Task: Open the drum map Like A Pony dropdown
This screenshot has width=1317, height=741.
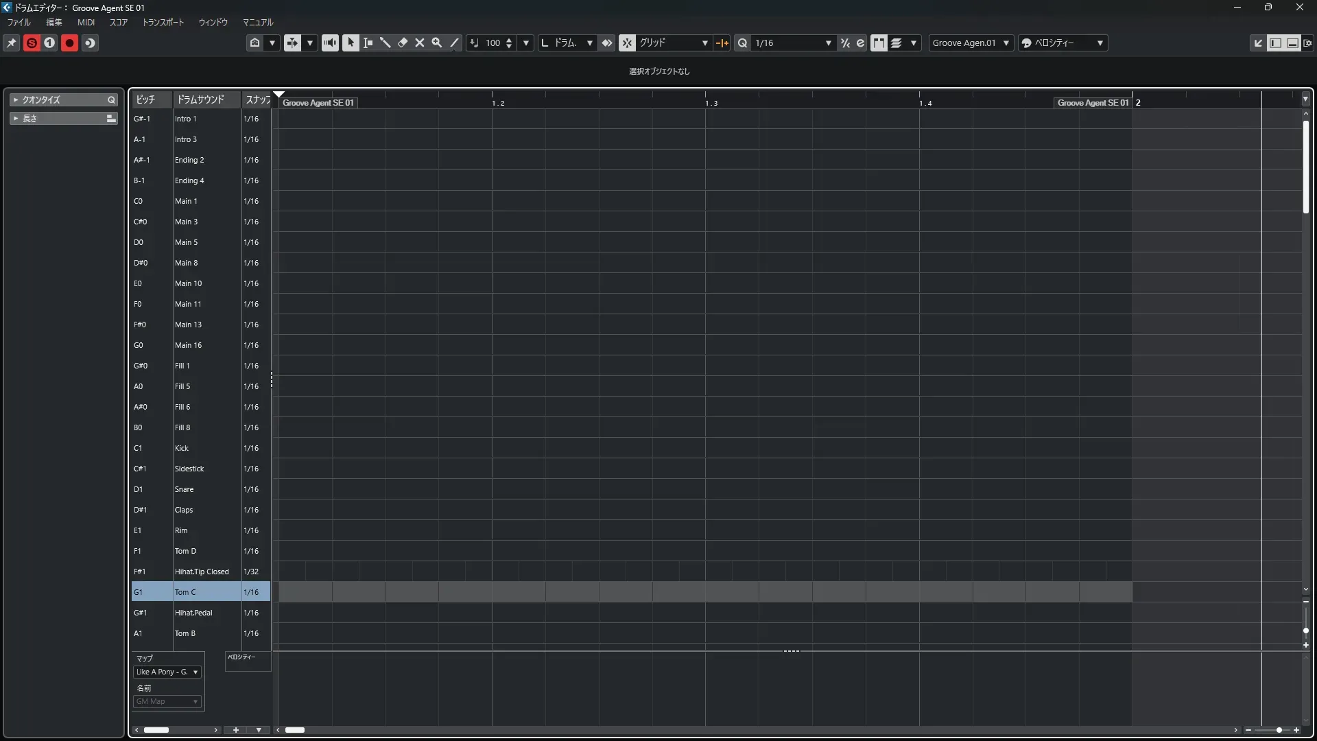Action: click(x=167, y=672)
